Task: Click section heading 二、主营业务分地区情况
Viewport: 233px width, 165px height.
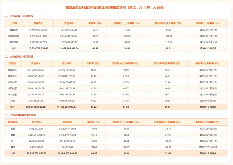Action: [x=19, y=56]
